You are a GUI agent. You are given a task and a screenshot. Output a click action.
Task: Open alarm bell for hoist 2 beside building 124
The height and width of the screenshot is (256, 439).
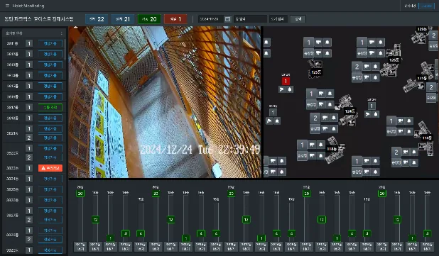pyautogui.click(x=333, y=118)
